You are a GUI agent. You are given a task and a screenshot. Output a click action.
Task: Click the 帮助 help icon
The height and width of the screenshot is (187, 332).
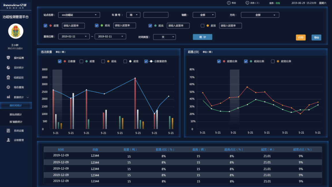pyautogui.click(x=229, y=3)
